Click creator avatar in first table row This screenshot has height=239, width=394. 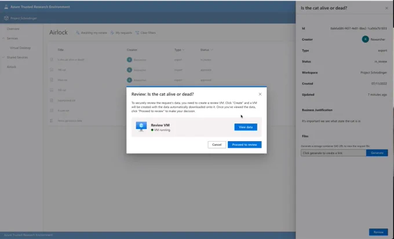click(x=129, y=60)
